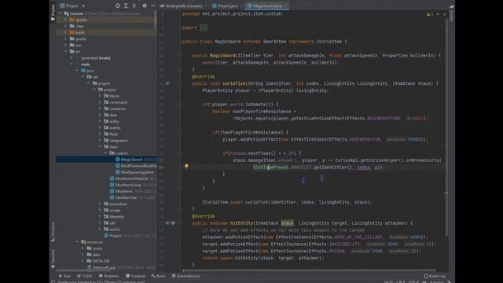503x283 pixels.
Task: Click the editor horizontal scrollbar
Action: (x=308, y=270)
